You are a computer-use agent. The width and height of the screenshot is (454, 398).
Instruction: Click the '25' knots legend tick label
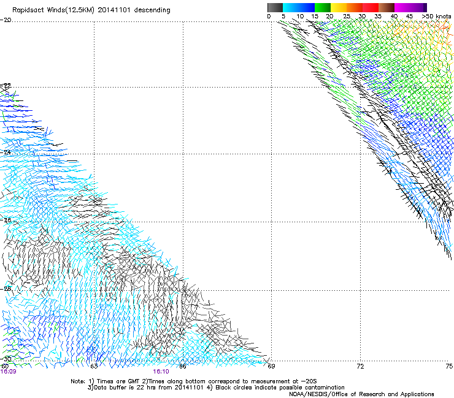pos(347,17)
